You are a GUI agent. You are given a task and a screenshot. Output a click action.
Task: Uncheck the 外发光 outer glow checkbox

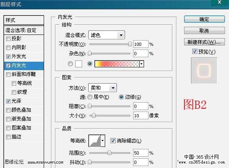coord(8,56)
